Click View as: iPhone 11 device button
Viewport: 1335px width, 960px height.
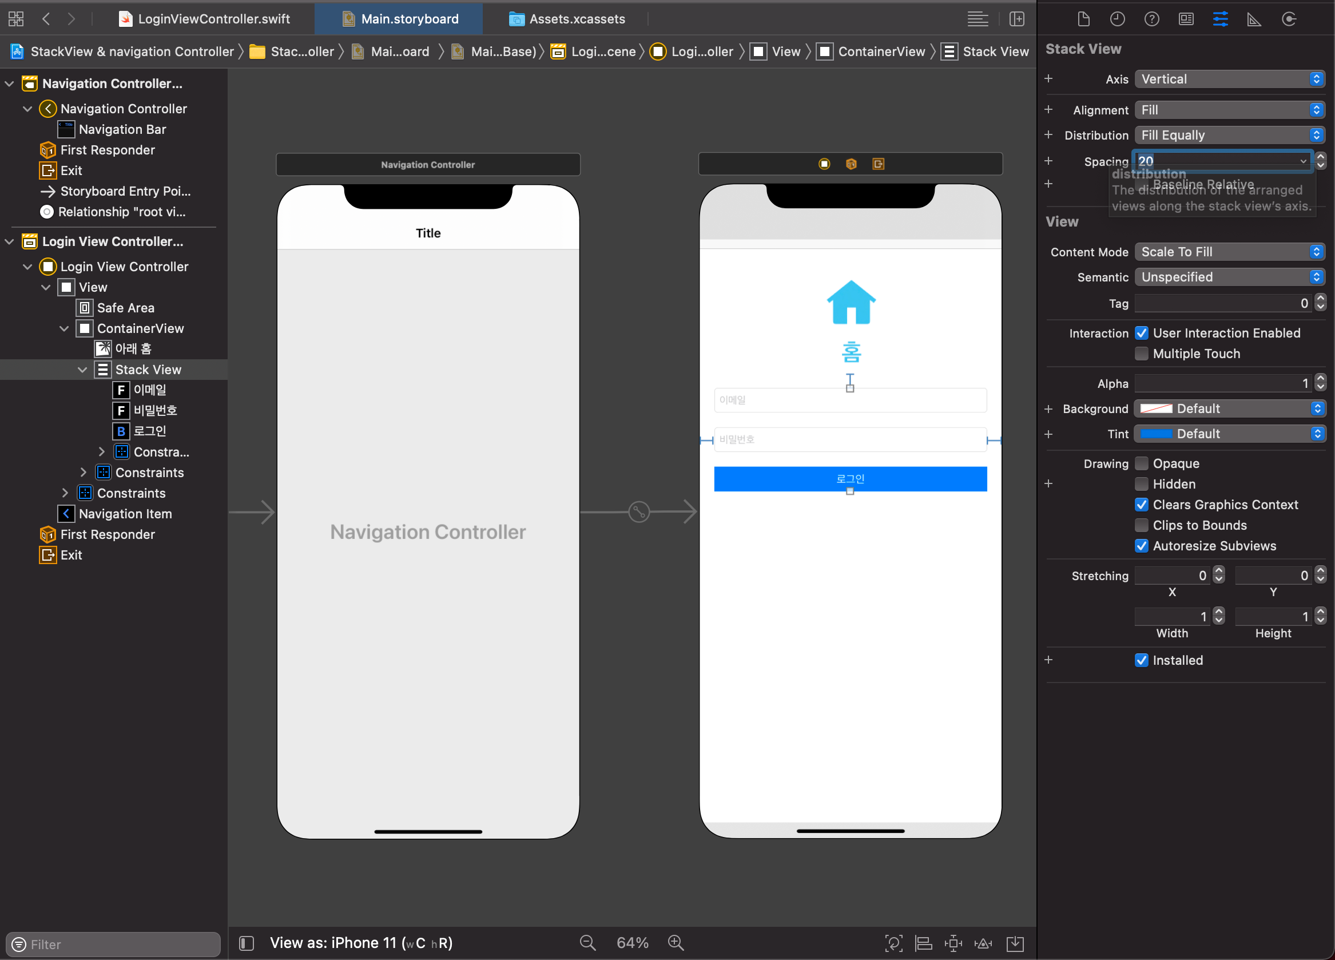[x=361, y=943]
